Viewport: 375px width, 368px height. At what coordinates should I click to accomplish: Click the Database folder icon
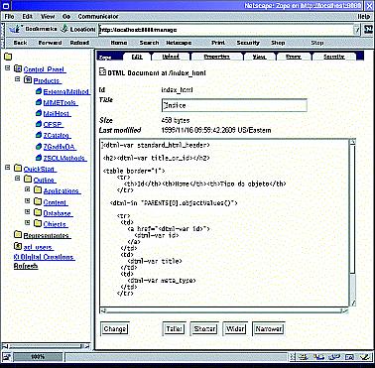pyautogui.click(x=38, y=213)
